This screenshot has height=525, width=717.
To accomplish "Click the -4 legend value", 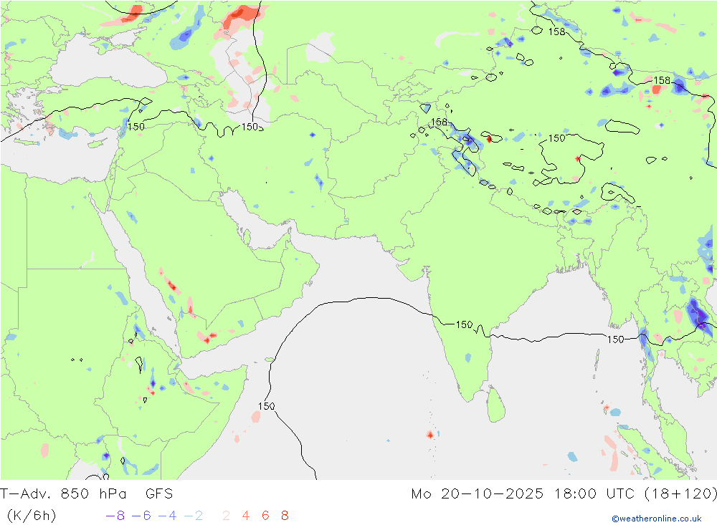I will coord(167,516).
